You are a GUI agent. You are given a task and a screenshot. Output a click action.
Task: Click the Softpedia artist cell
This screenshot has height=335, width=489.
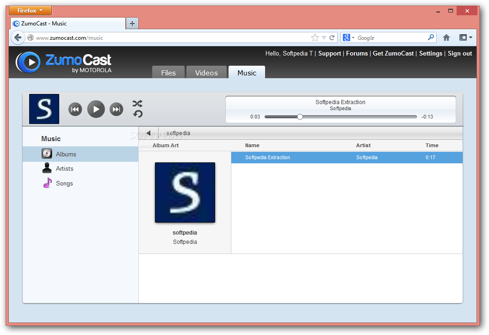coord(367,157)
